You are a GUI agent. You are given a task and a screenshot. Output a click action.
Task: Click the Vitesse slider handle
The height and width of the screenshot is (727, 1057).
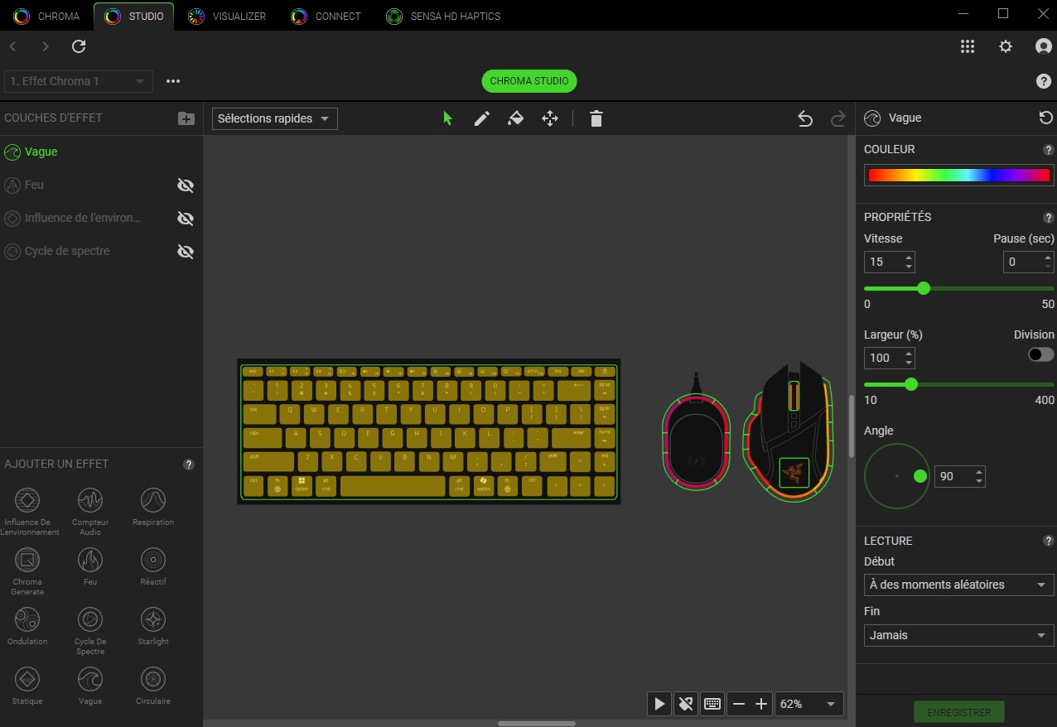[x=924, y=288]
